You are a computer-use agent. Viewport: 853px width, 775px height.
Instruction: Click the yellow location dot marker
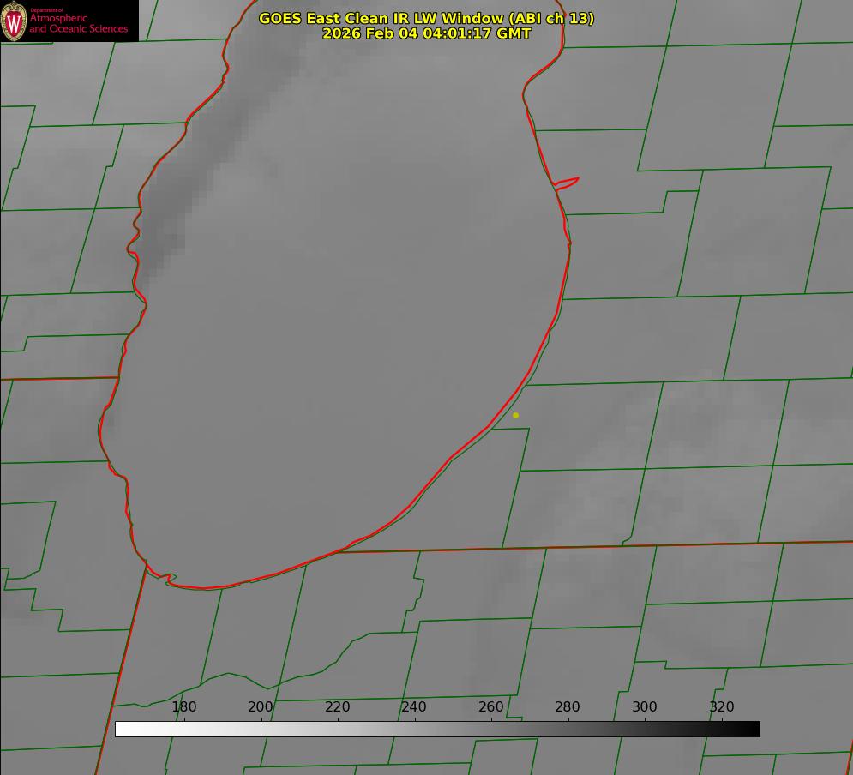click(516, 415)
